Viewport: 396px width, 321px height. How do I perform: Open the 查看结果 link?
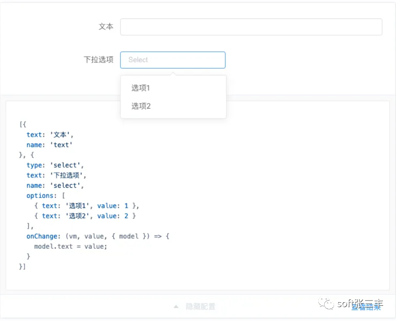coord(366,307)
